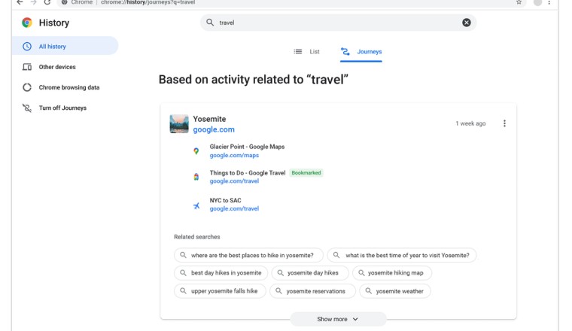Image resolution: width=572 pixels, height=331 pixels.
Task: Click the browser forward arrow
Action: 34,2
